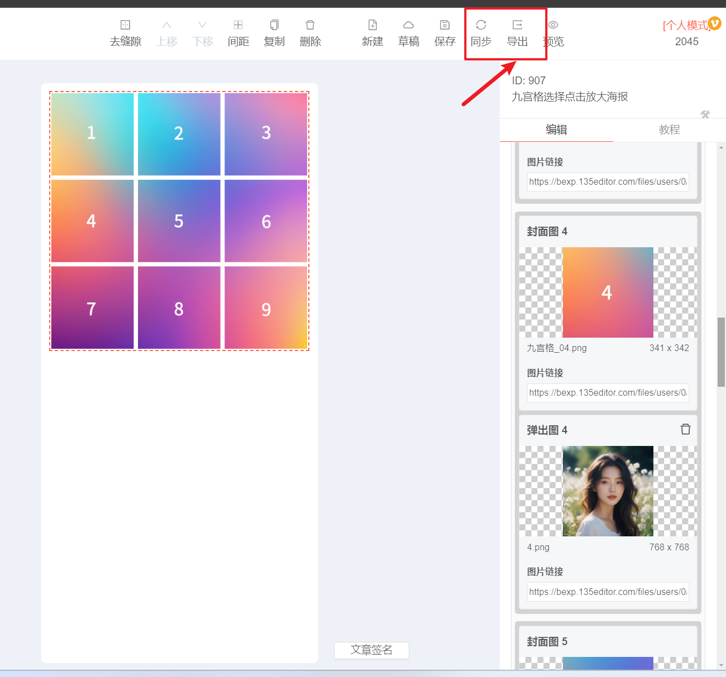The width and height of the screenshot is (726, 677).
Task: Click the scrollbar up arrow
Action: coord(721,147)
